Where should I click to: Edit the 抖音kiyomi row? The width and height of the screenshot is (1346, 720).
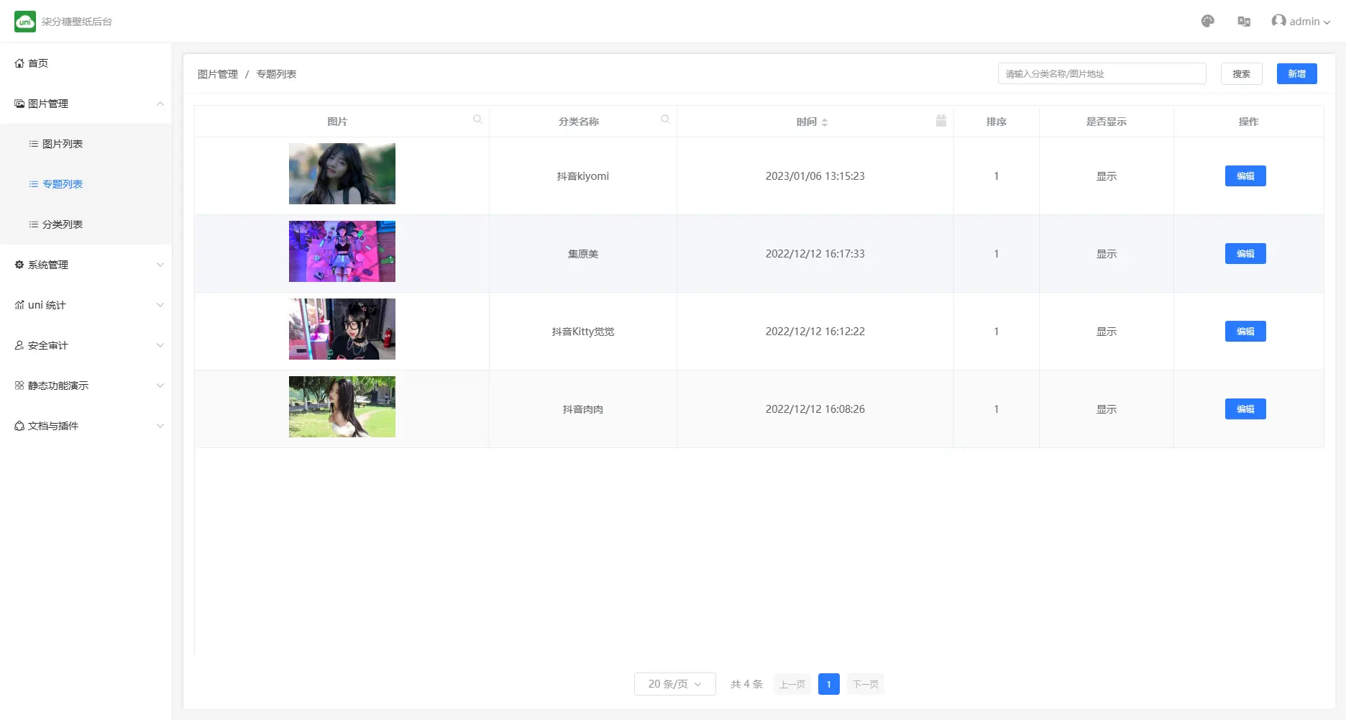(1245, 176)
